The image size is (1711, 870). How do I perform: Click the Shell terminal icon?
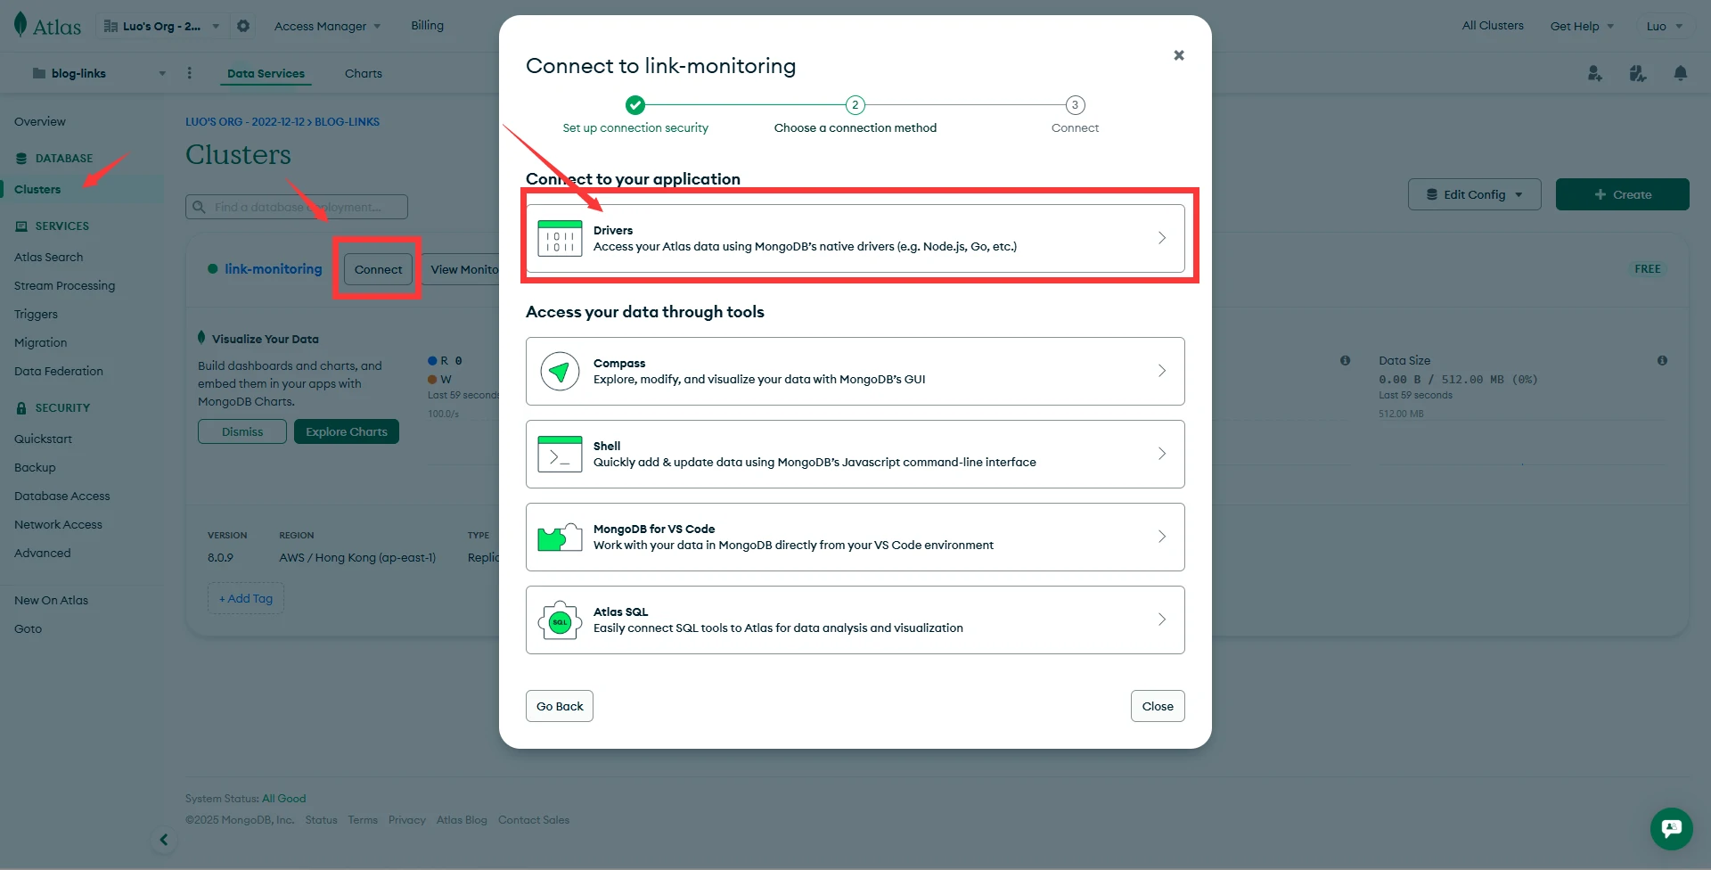pyautogui.click(x=560, y=455)
